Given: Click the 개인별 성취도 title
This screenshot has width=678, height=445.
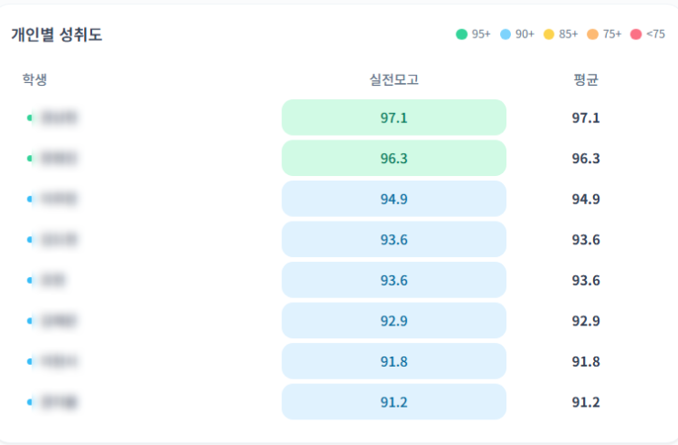Looking at the screenshot, I should tap(57, 35).
